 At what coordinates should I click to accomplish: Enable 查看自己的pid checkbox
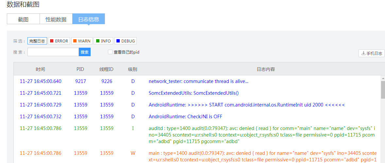(110, 52)
